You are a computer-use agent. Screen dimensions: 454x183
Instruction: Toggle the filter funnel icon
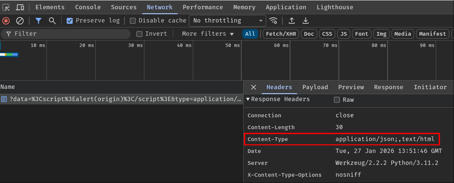point(38,21)
